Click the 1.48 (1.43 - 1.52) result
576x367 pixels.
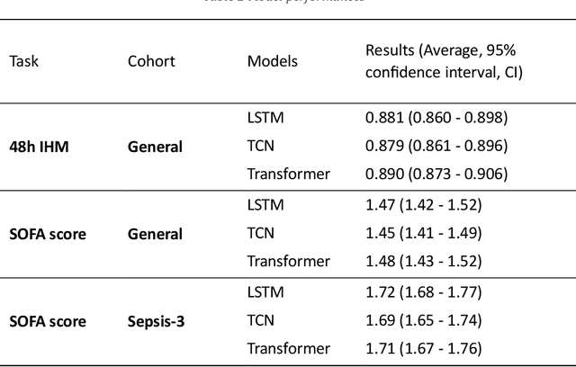423,261
